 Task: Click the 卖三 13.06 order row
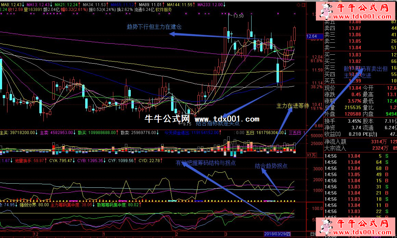click(360, 35)
